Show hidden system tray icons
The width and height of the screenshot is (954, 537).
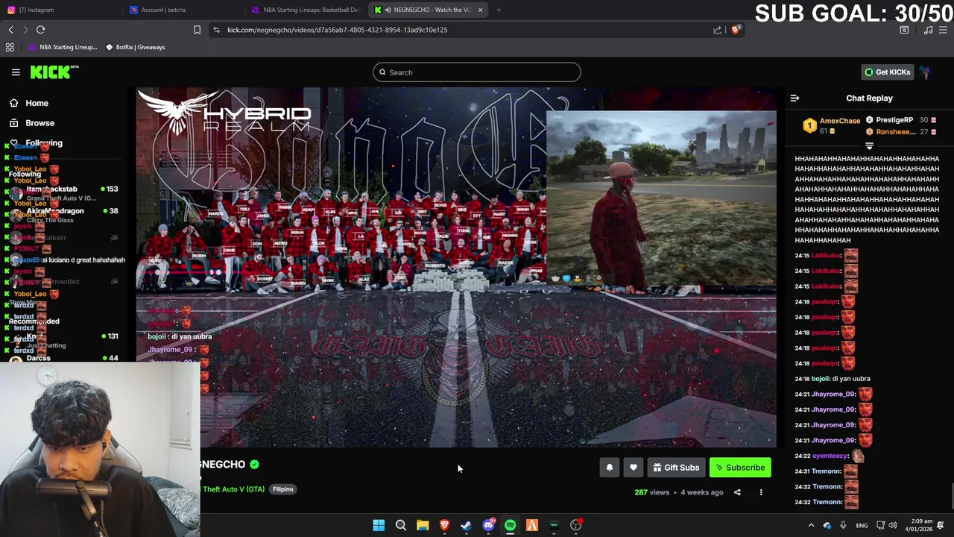(811, 526)
